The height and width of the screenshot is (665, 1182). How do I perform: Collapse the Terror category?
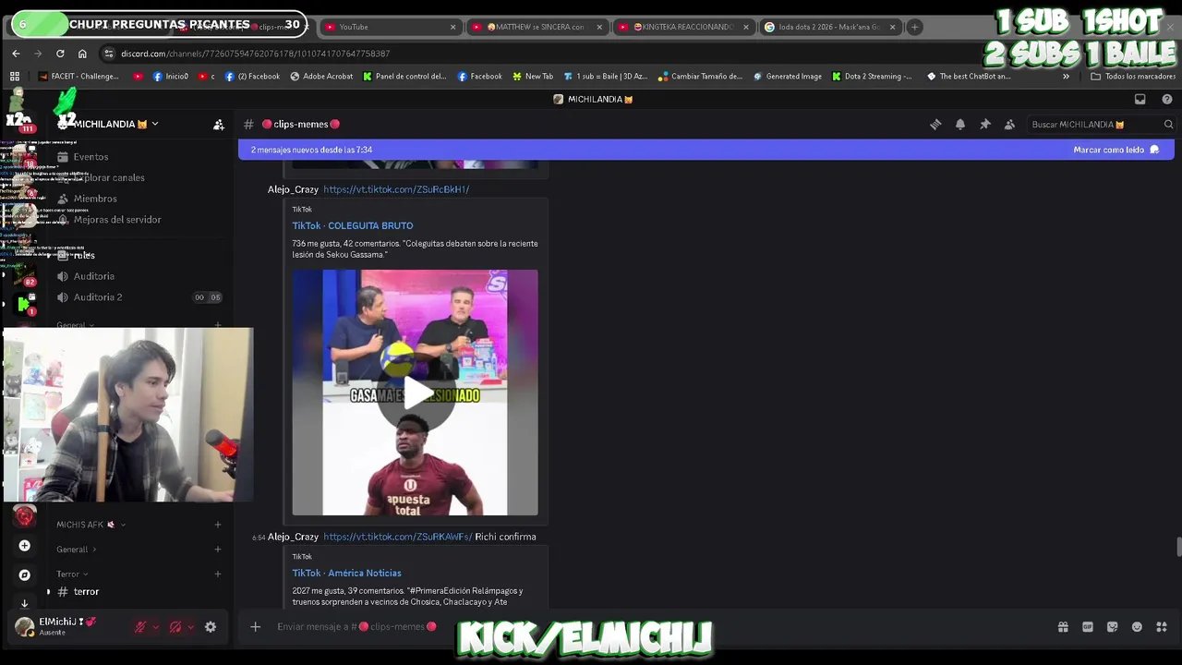[73, 574]
